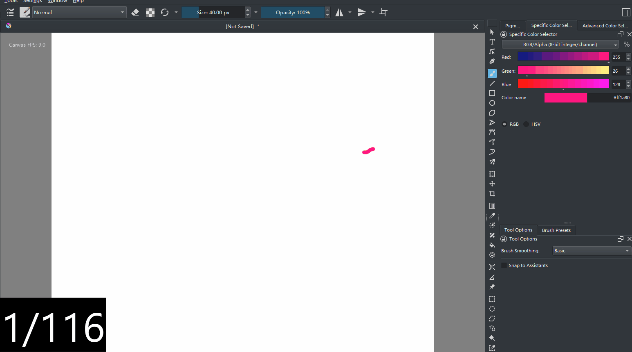Toggle preserve alpha checkerboard button

150,12
